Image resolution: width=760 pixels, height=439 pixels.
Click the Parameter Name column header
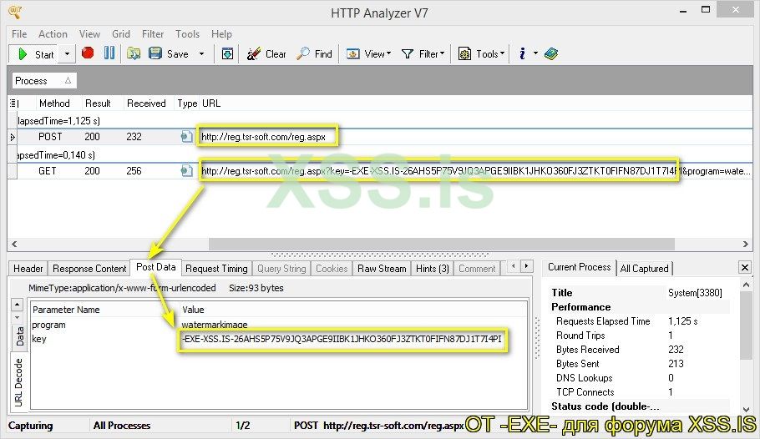[x=104, y=309]
